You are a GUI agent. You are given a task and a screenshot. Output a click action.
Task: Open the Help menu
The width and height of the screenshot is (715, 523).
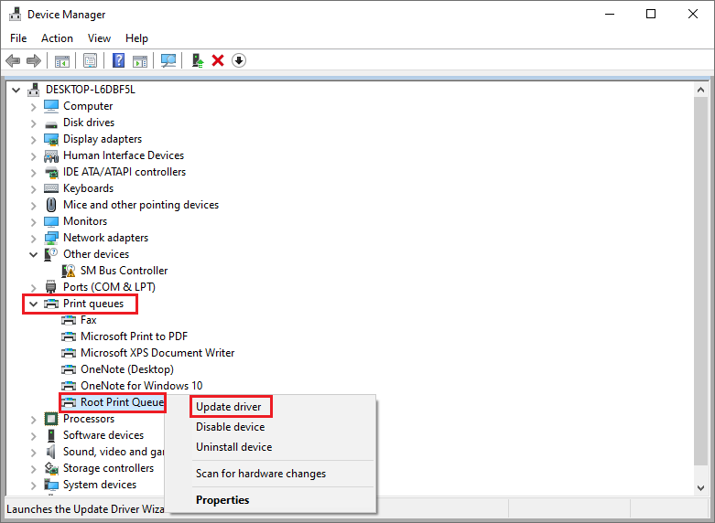click(136, 38)
